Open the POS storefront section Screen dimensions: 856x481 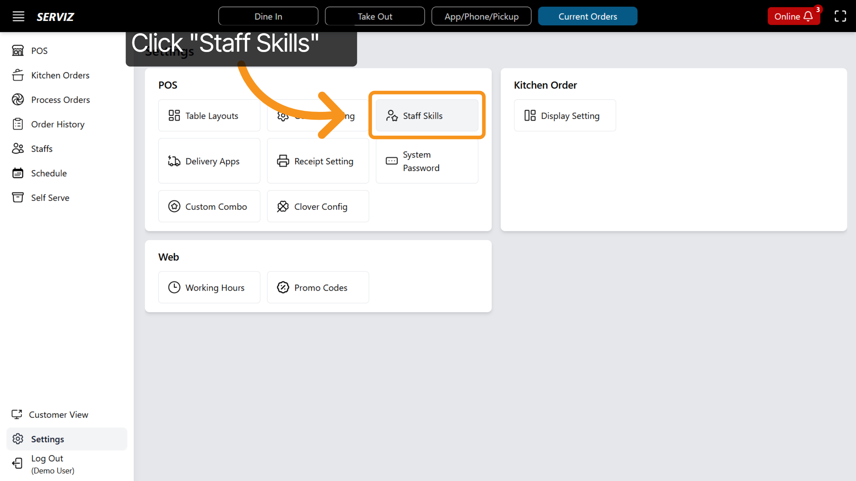pos(39,51)
